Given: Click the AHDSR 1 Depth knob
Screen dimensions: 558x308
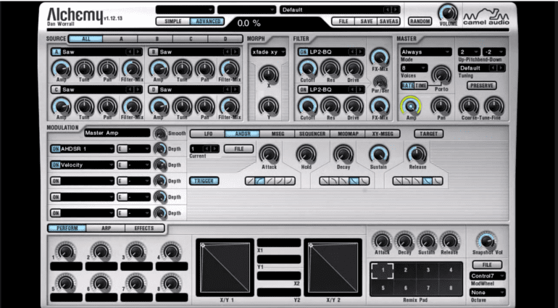Looking at the screenshot, I should [160, 149].
